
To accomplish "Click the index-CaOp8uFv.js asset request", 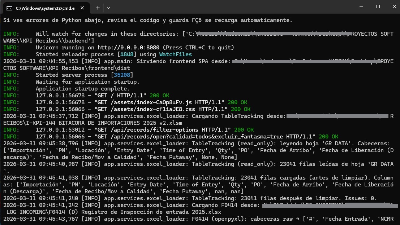I will point(159,102).
